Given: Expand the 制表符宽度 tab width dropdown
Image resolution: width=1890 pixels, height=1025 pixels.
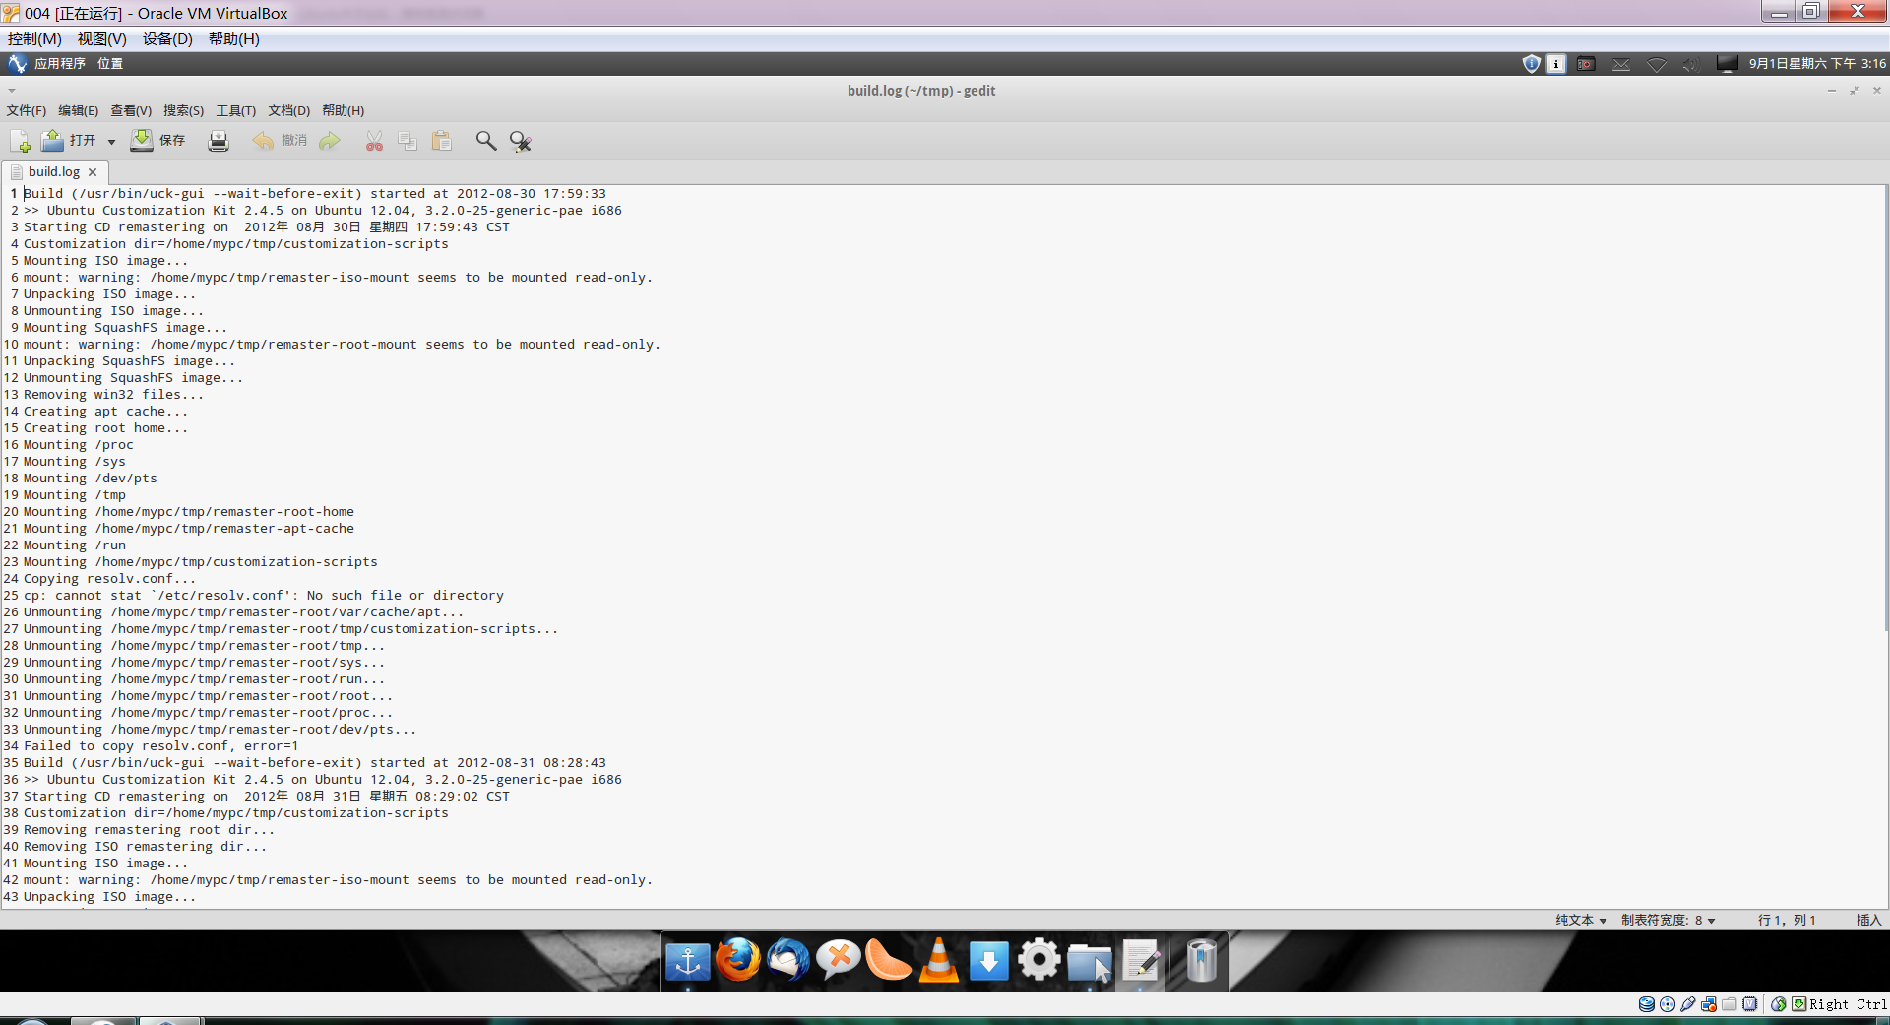Looking at the screenshot, I should [1669, 920].
